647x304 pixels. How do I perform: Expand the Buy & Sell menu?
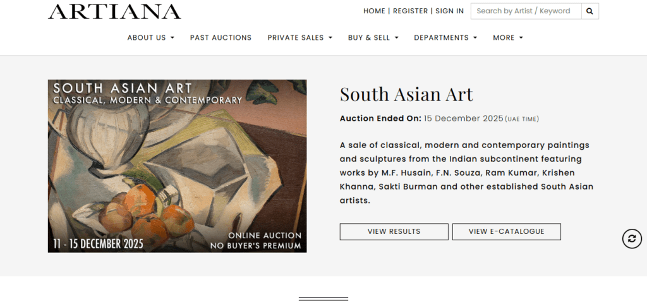[373, 38]
